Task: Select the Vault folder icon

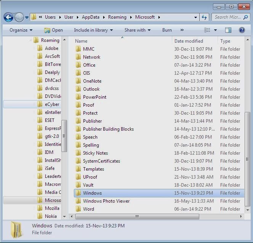Action: pyautogui.click(x=78, y=185)
